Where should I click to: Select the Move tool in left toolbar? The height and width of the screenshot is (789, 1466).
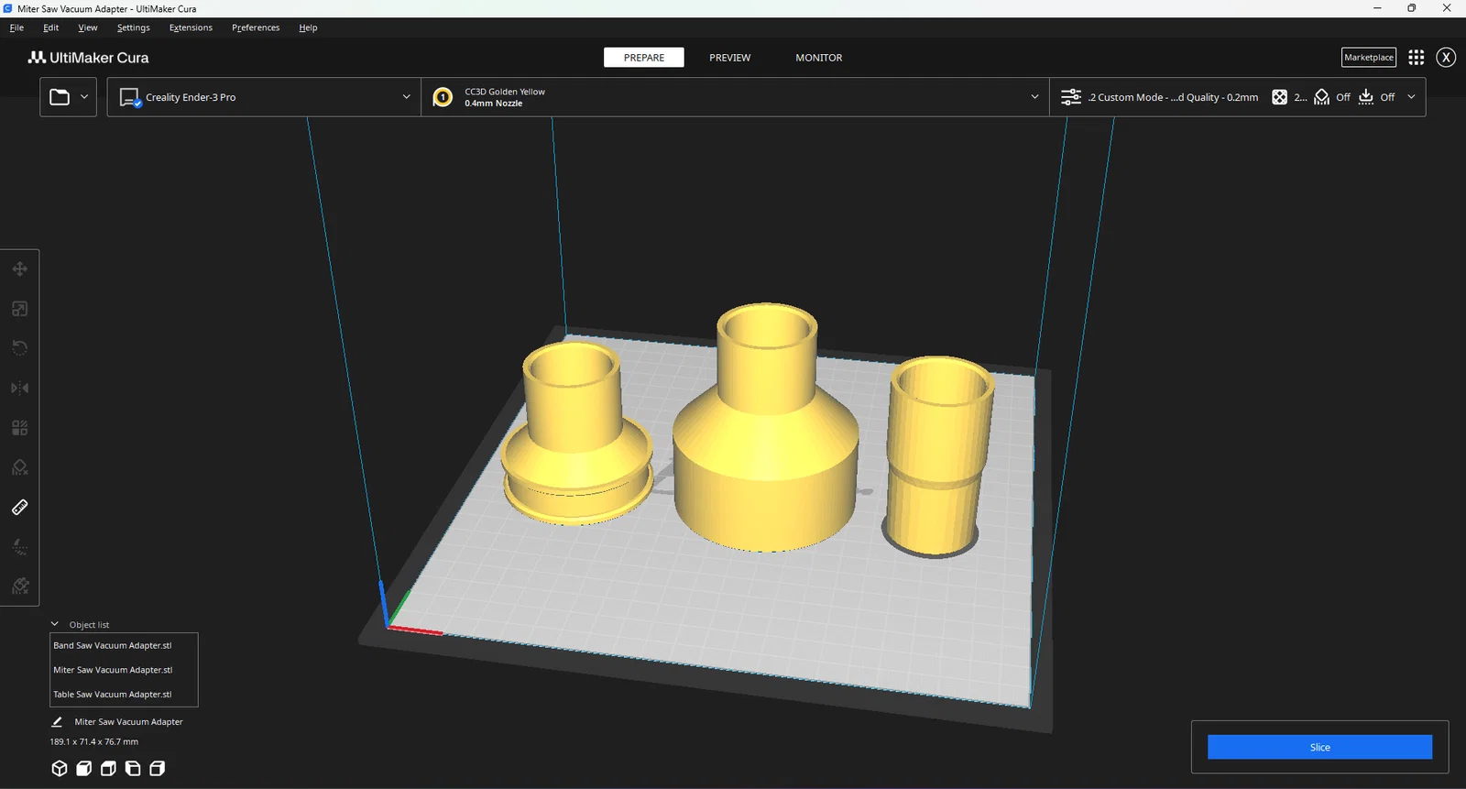pos(19,269)
